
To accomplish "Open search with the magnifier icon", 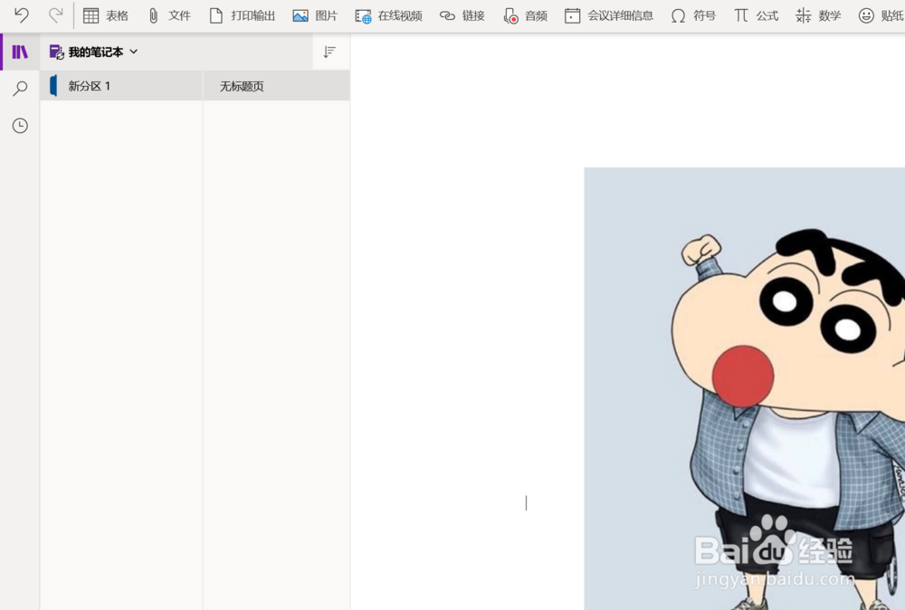I will pyautogui.click(x=20, y=89).
